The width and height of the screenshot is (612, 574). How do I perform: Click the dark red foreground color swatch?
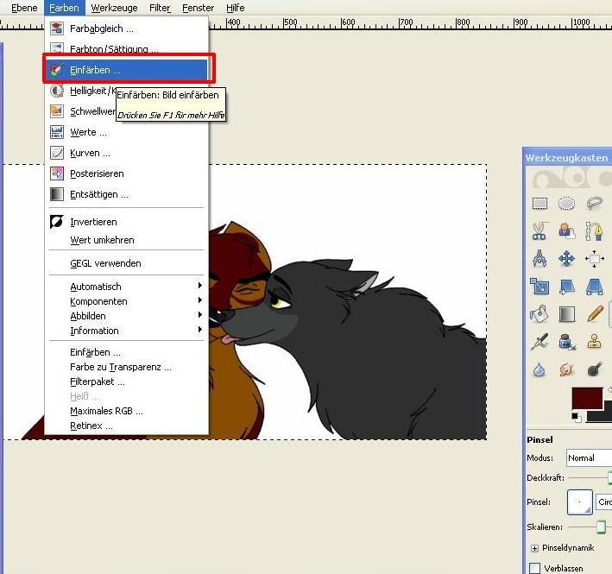pyautogui.click(x=587, y=398)
